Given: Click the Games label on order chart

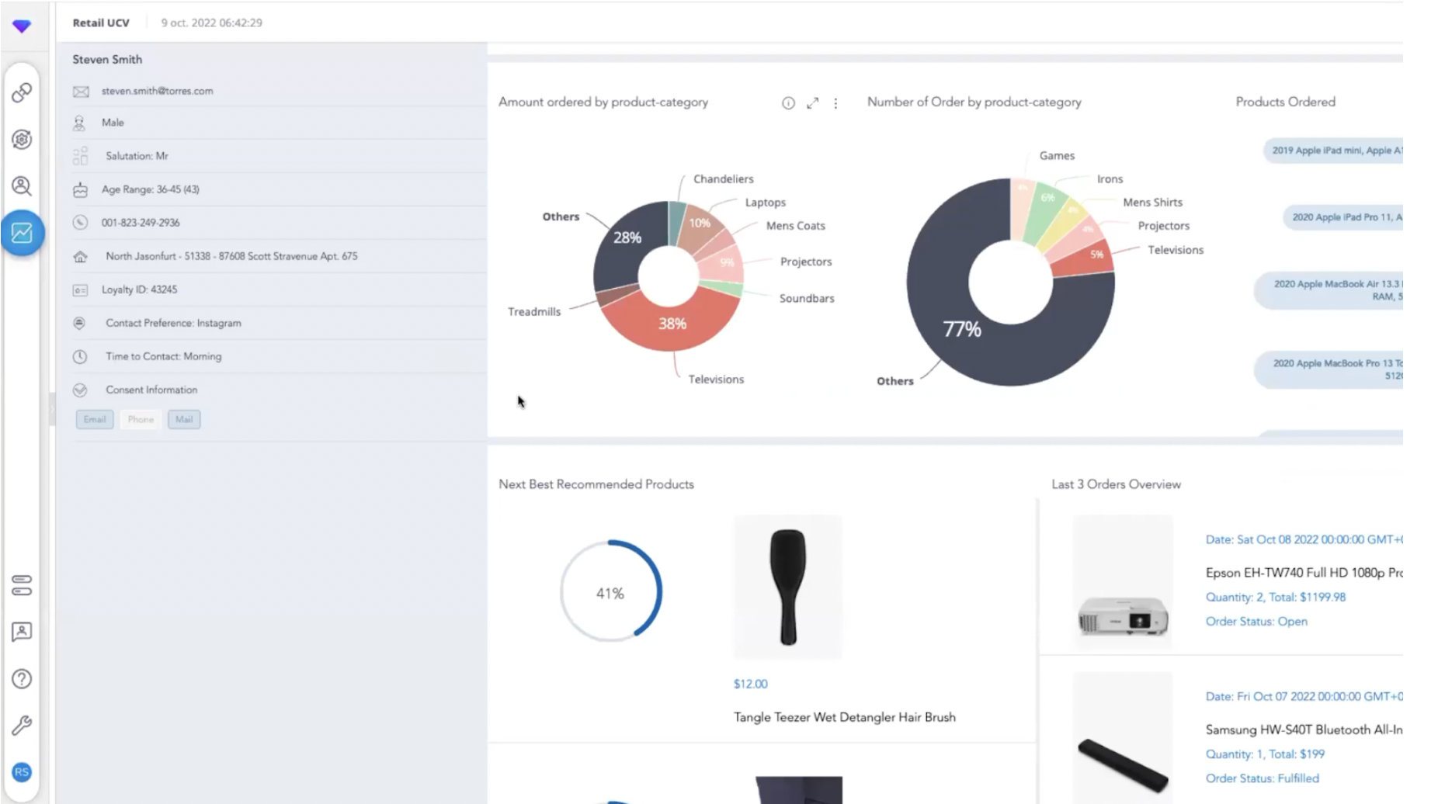Looking at the screenshot, I should point(1057,155).
